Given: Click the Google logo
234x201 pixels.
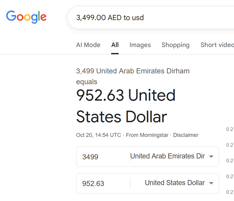Looking at the screenshot, I should pos(26,17).
